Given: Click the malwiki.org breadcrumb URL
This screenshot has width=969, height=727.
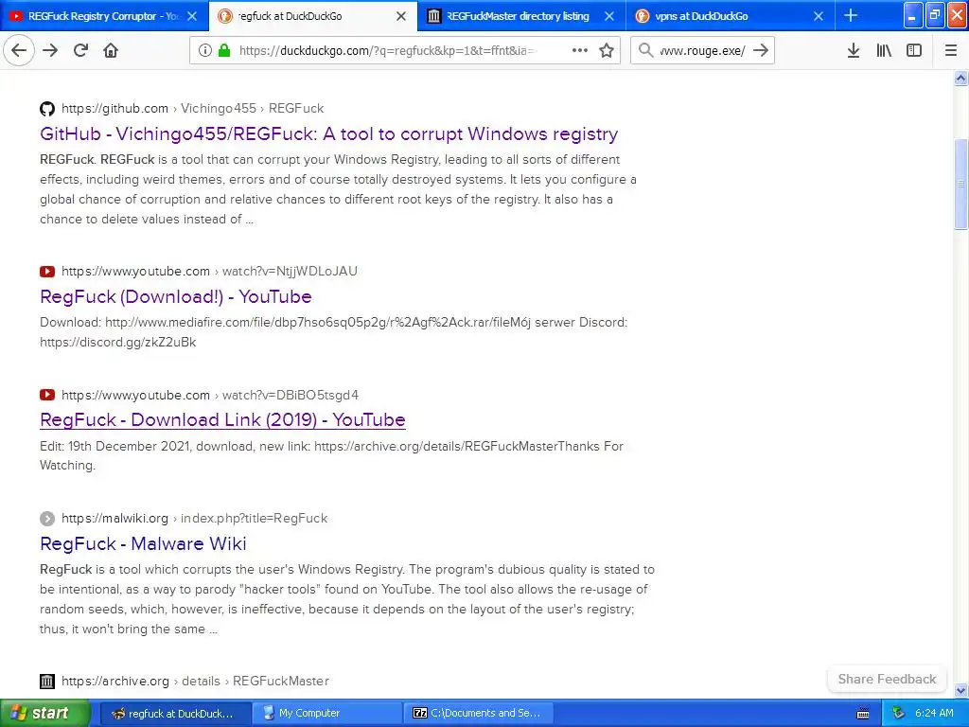Looking at the screenshot, I should tap(194, 518).
